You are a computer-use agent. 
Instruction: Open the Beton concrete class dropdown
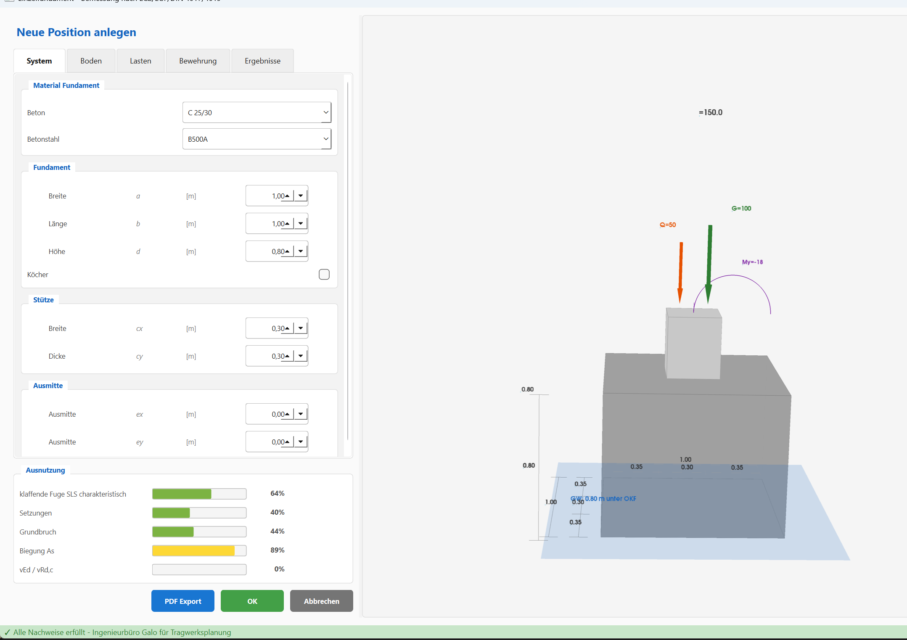click(257, 112)
